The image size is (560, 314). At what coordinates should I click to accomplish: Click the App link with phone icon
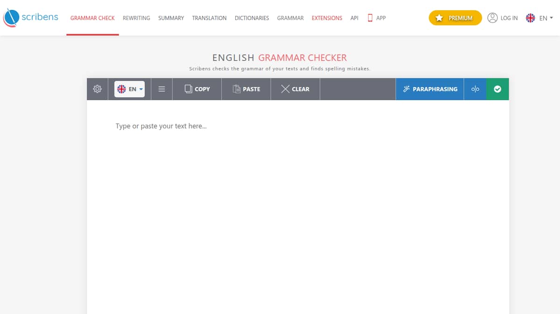pyautogui.click(x=377, y=18)
